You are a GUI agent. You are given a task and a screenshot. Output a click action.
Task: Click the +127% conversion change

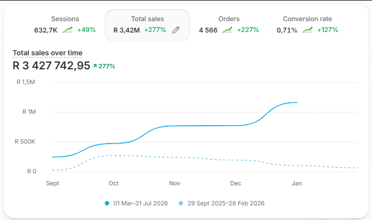point(327,30)
